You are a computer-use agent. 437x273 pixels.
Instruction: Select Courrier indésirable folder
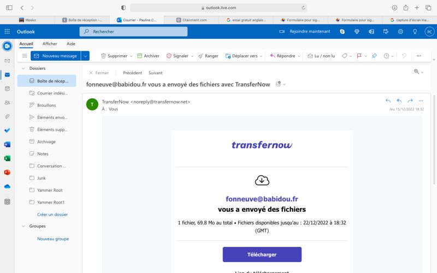point(47,93)
